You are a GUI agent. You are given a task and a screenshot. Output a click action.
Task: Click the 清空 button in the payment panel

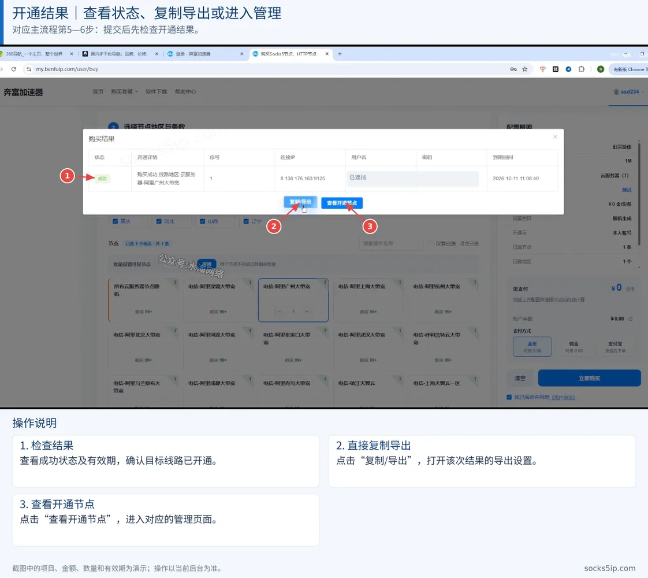tap(520, 379)
